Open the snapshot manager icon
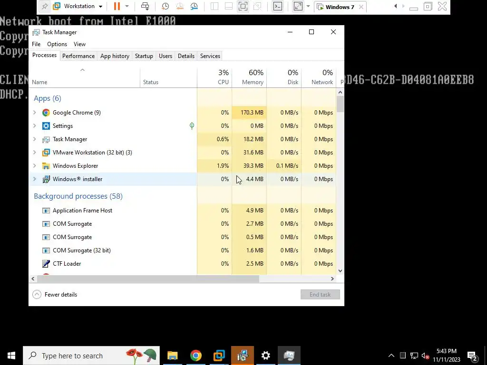This screenshot has height=365, width=487. pos(194,6)
